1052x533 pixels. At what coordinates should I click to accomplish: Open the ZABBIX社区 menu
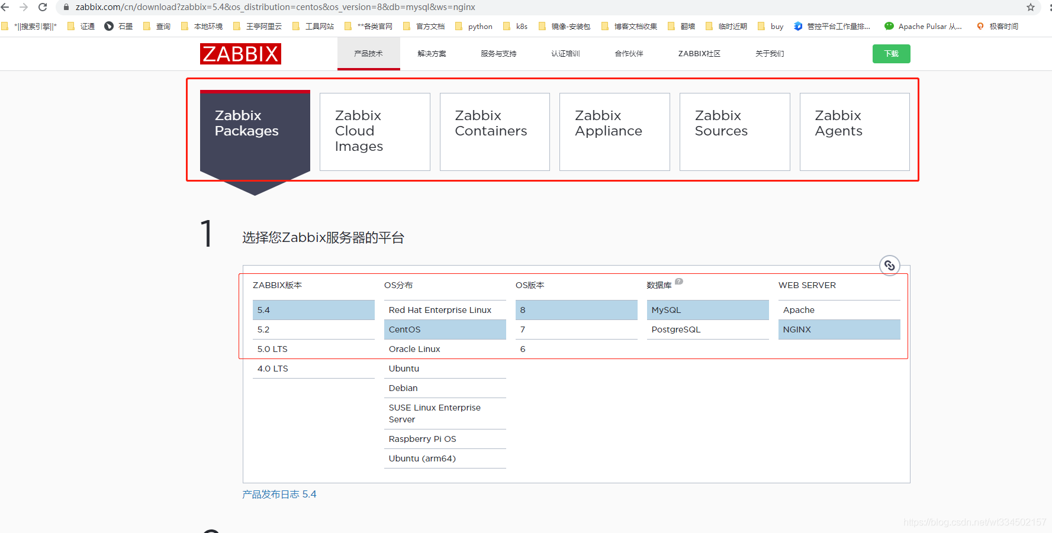click(x=699, y=53)
